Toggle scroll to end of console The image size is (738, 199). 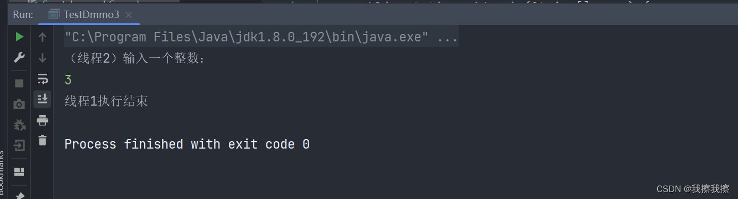click(x=43, y=99)
